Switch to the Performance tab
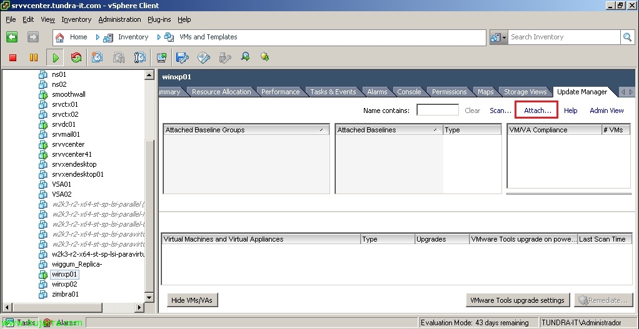 tap(280, 92)
